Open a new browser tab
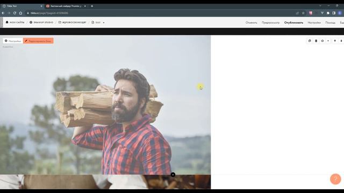 tap(92, 6)
